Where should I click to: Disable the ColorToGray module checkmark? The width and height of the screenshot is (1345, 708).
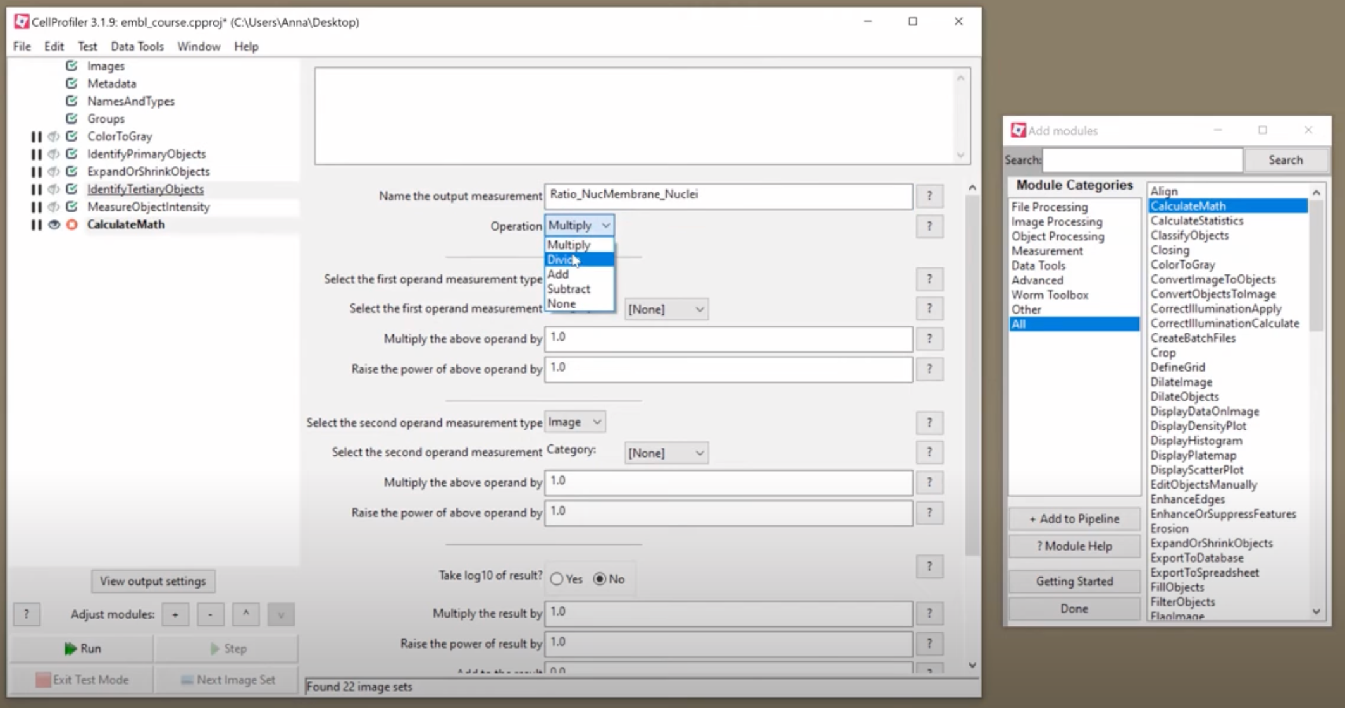(x=71, y=137)
